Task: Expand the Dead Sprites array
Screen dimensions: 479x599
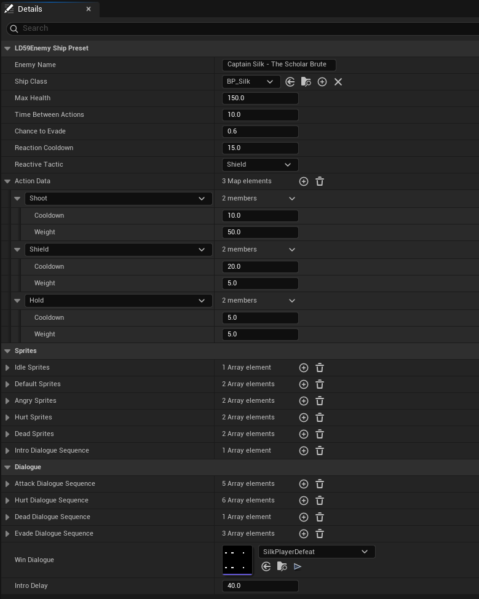Action: pos(7,434)
